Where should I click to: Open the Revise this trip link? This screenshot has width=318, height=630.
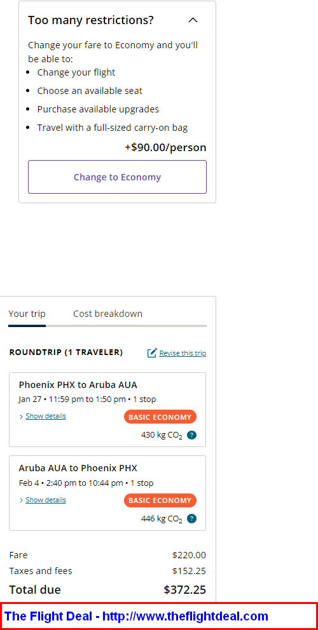183,353
